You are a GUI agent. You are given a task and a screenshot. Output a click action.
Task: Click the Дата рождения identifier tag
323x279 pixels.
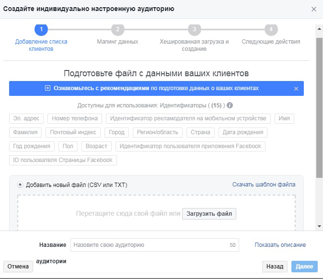point(243,132)
